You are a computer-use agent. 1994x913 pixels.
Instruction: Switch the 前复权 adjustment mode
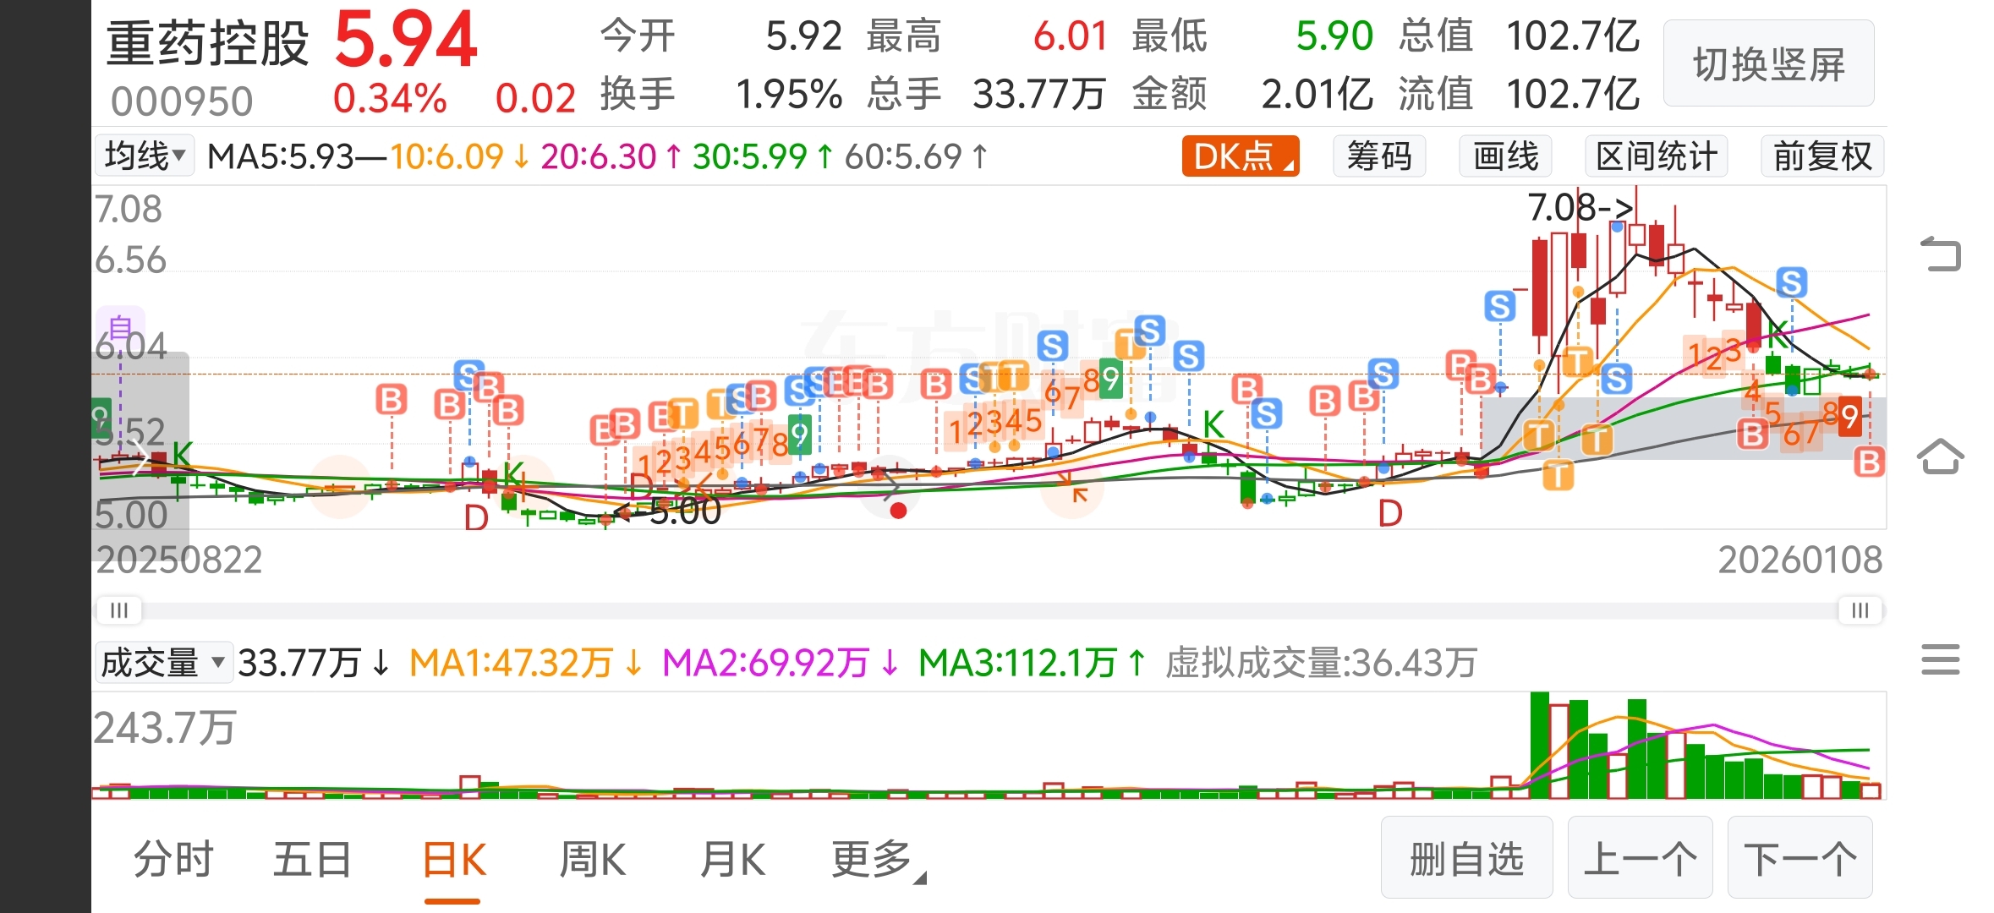tap(1822, 156)
